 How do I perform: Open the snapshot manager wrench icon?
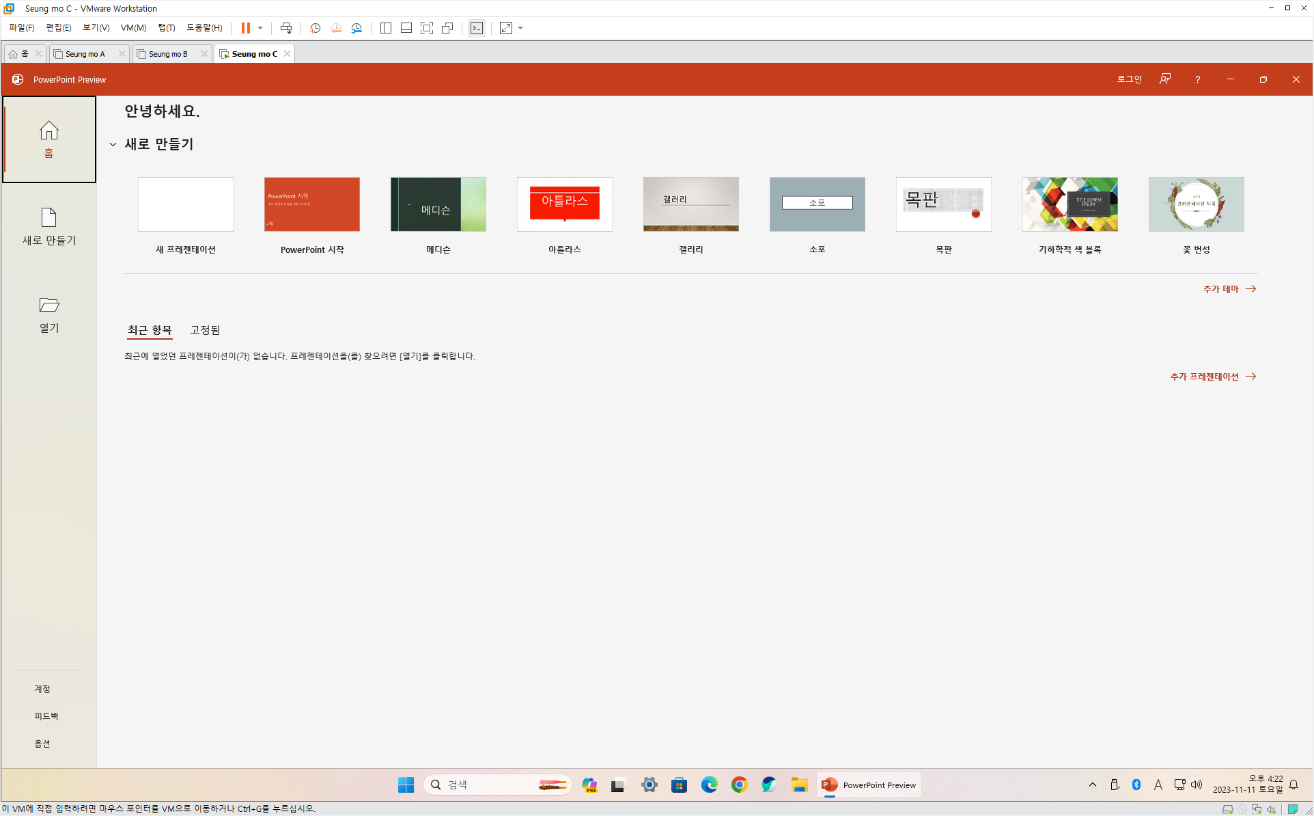click(357, 28)
